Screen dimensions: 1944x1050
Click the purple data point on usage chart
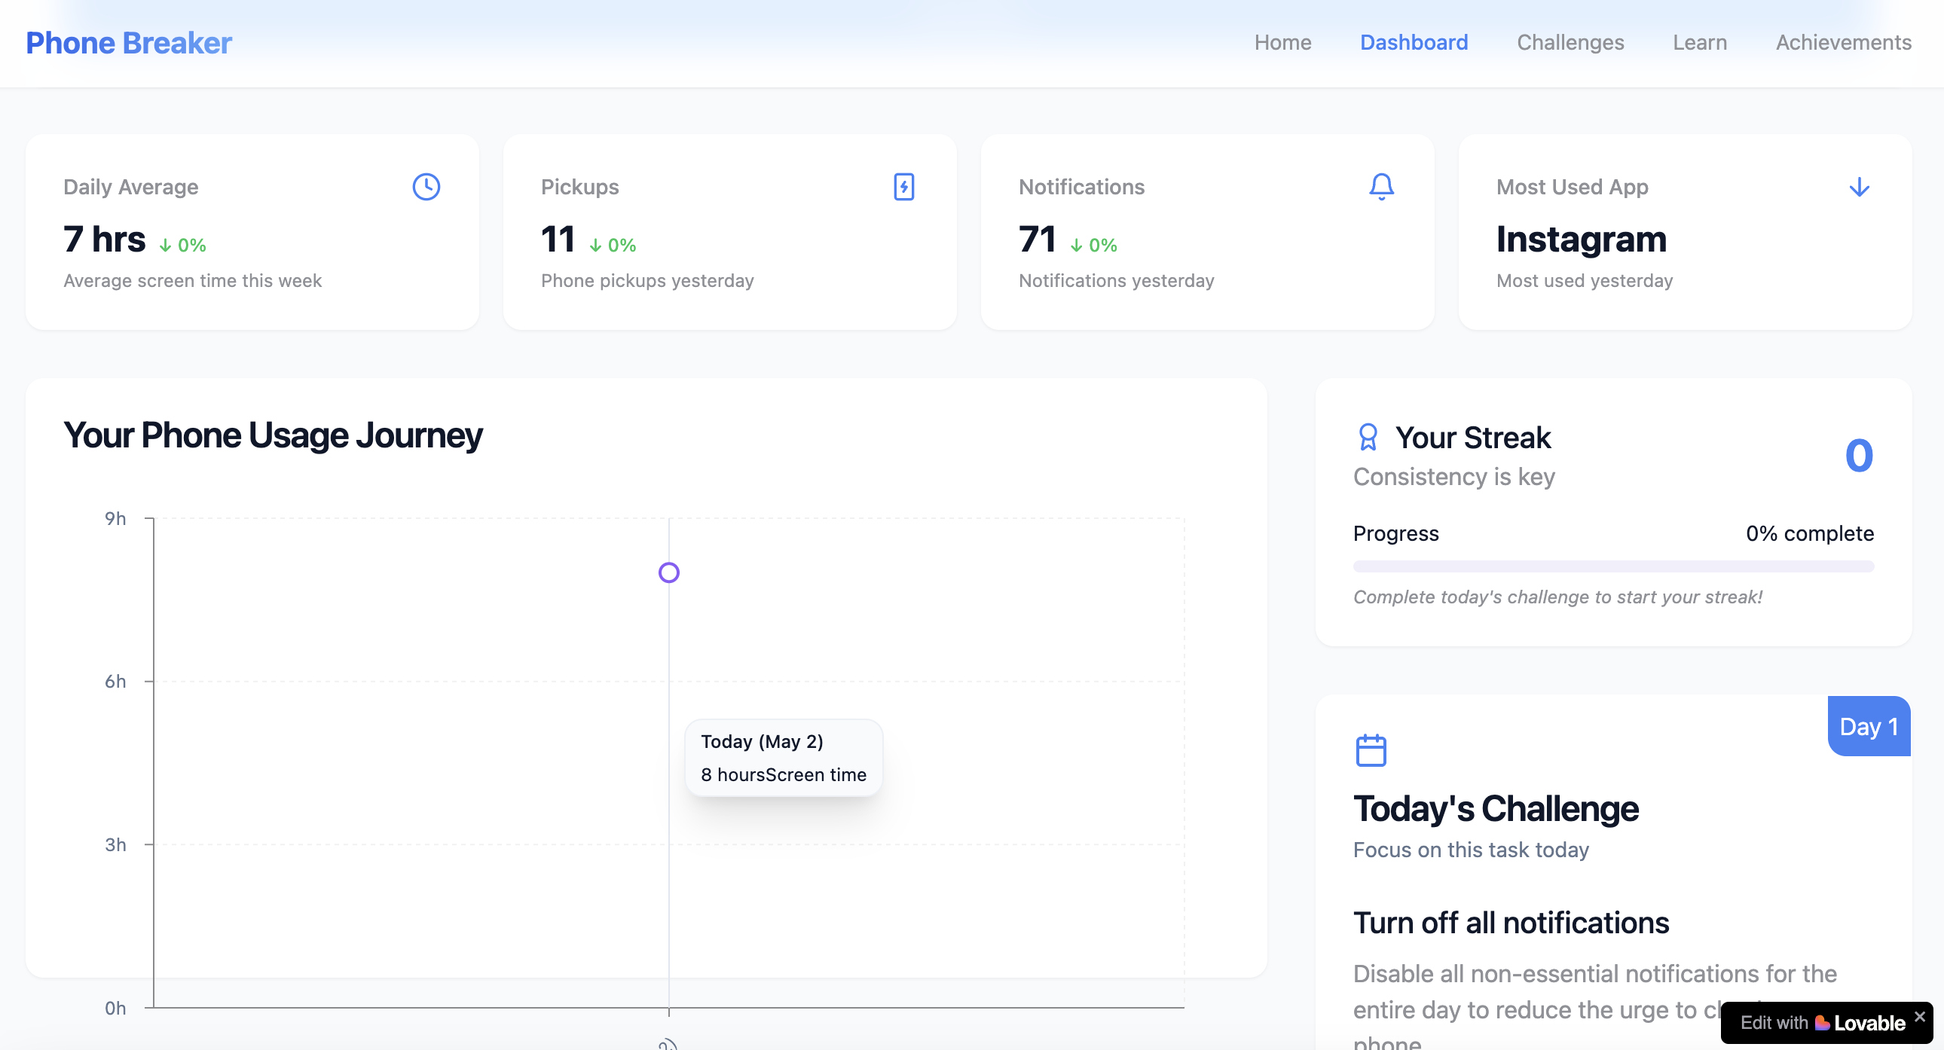(668, 572)
